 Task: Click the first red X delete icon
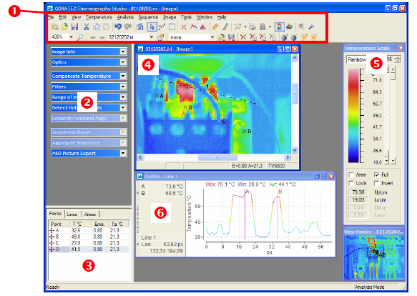point(243,37)
